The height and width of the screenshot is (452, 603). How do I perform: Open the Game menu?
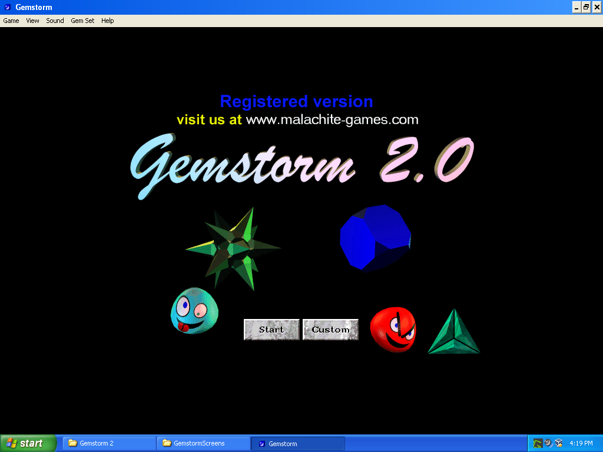(11, 21)
